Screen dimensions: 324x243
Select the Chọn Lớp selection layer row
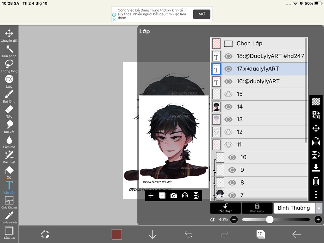pos(259,43)
